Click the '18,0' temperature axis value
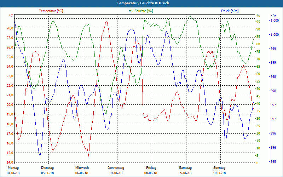283x177 pixels. 10,124
